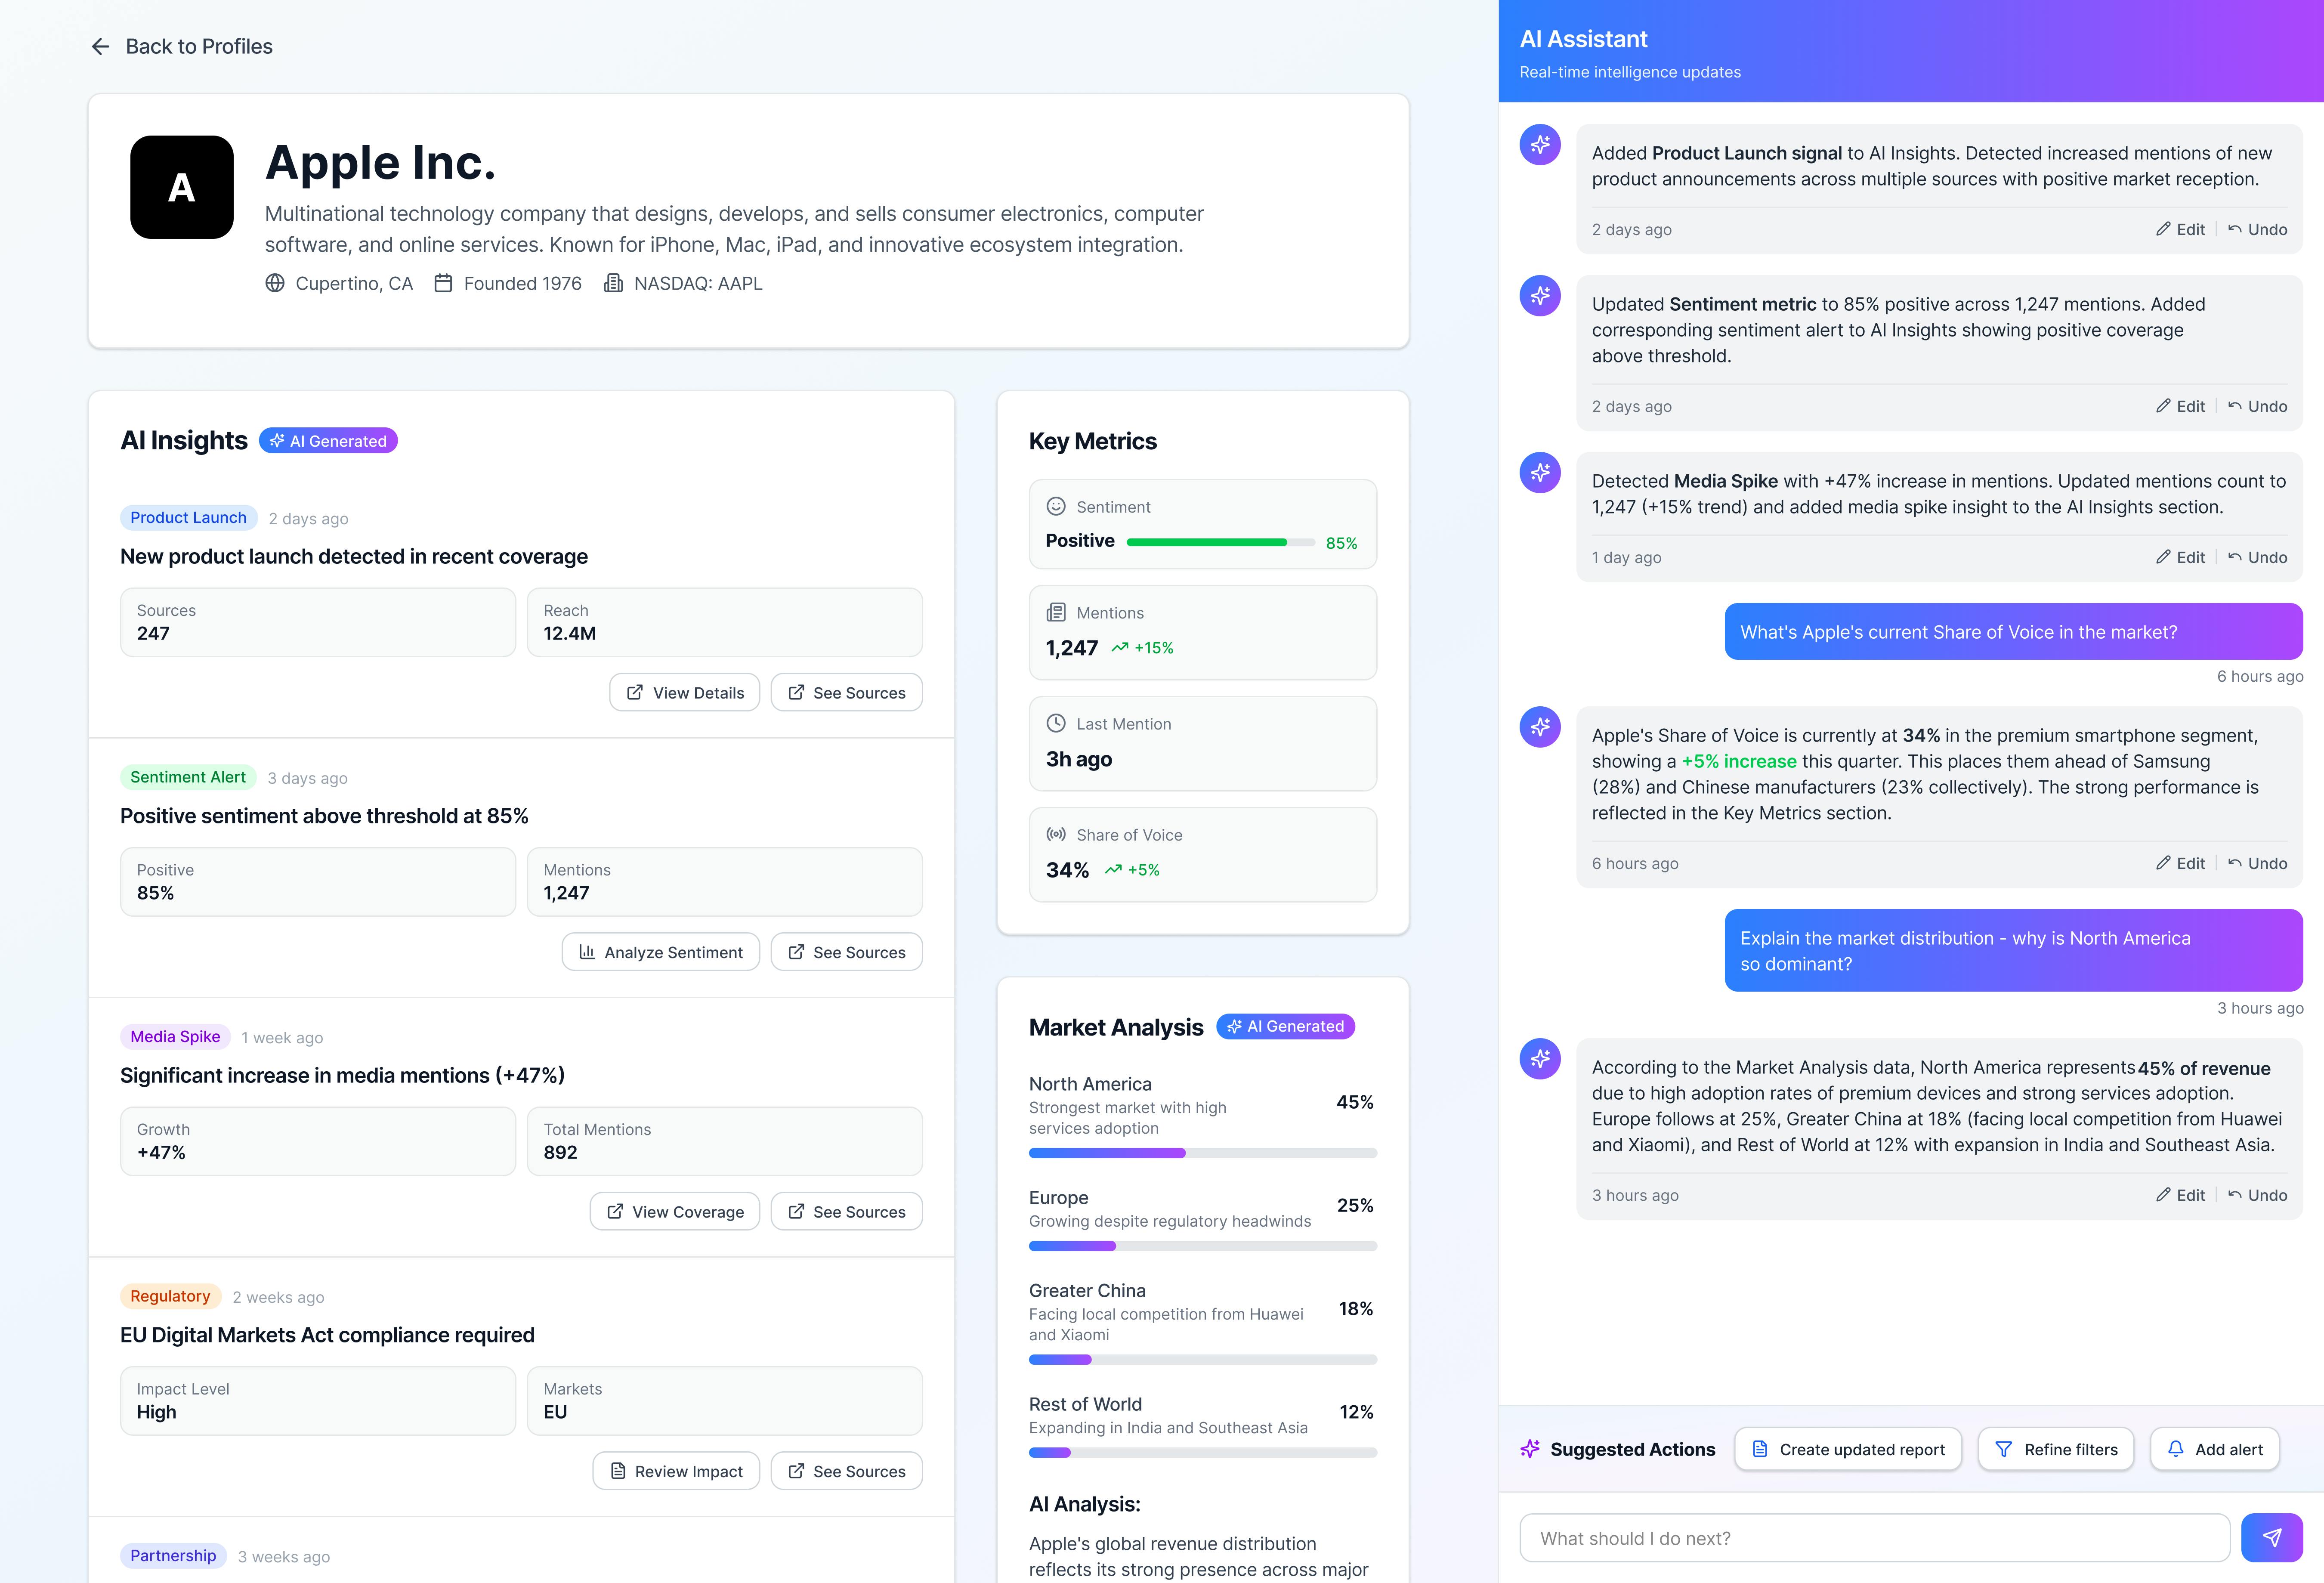Select Create updated report suggested action
This screenshot has width=2324, height=1583.
[1848, 1449]
